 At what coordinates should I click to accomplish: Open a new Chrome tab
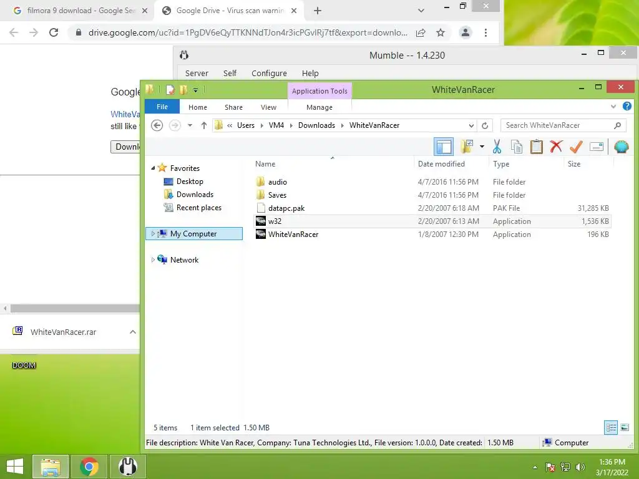coord(318,11)
